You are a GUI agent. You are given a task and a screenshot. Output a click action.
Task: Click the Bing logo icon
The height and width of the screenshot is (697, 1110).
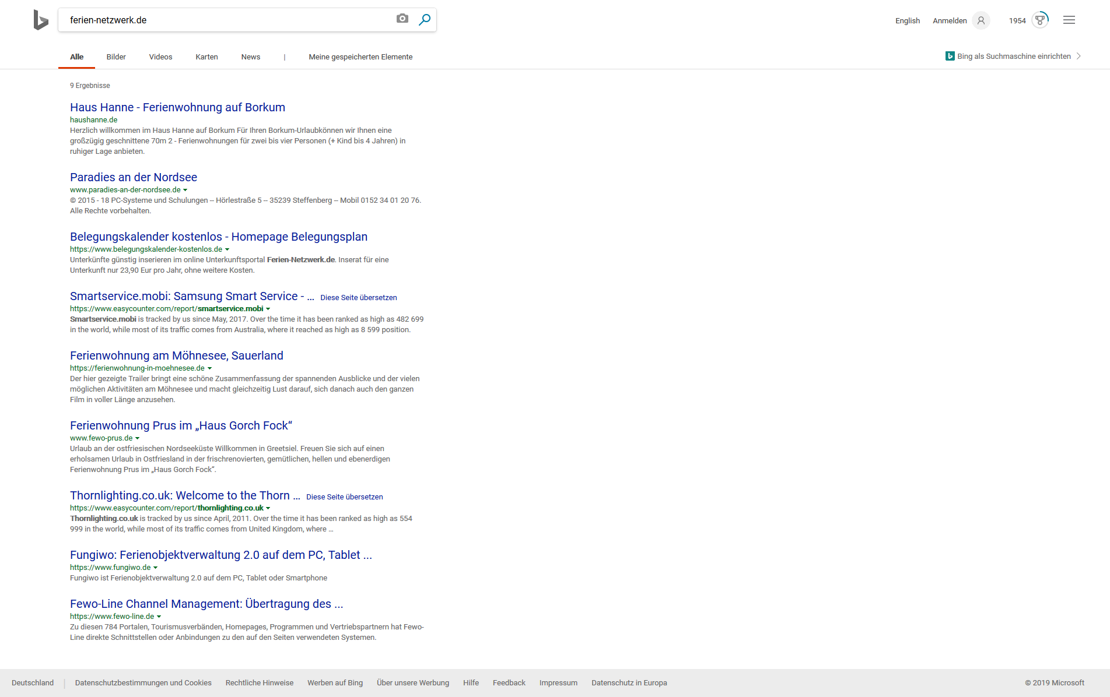click(x=40, y=20)
